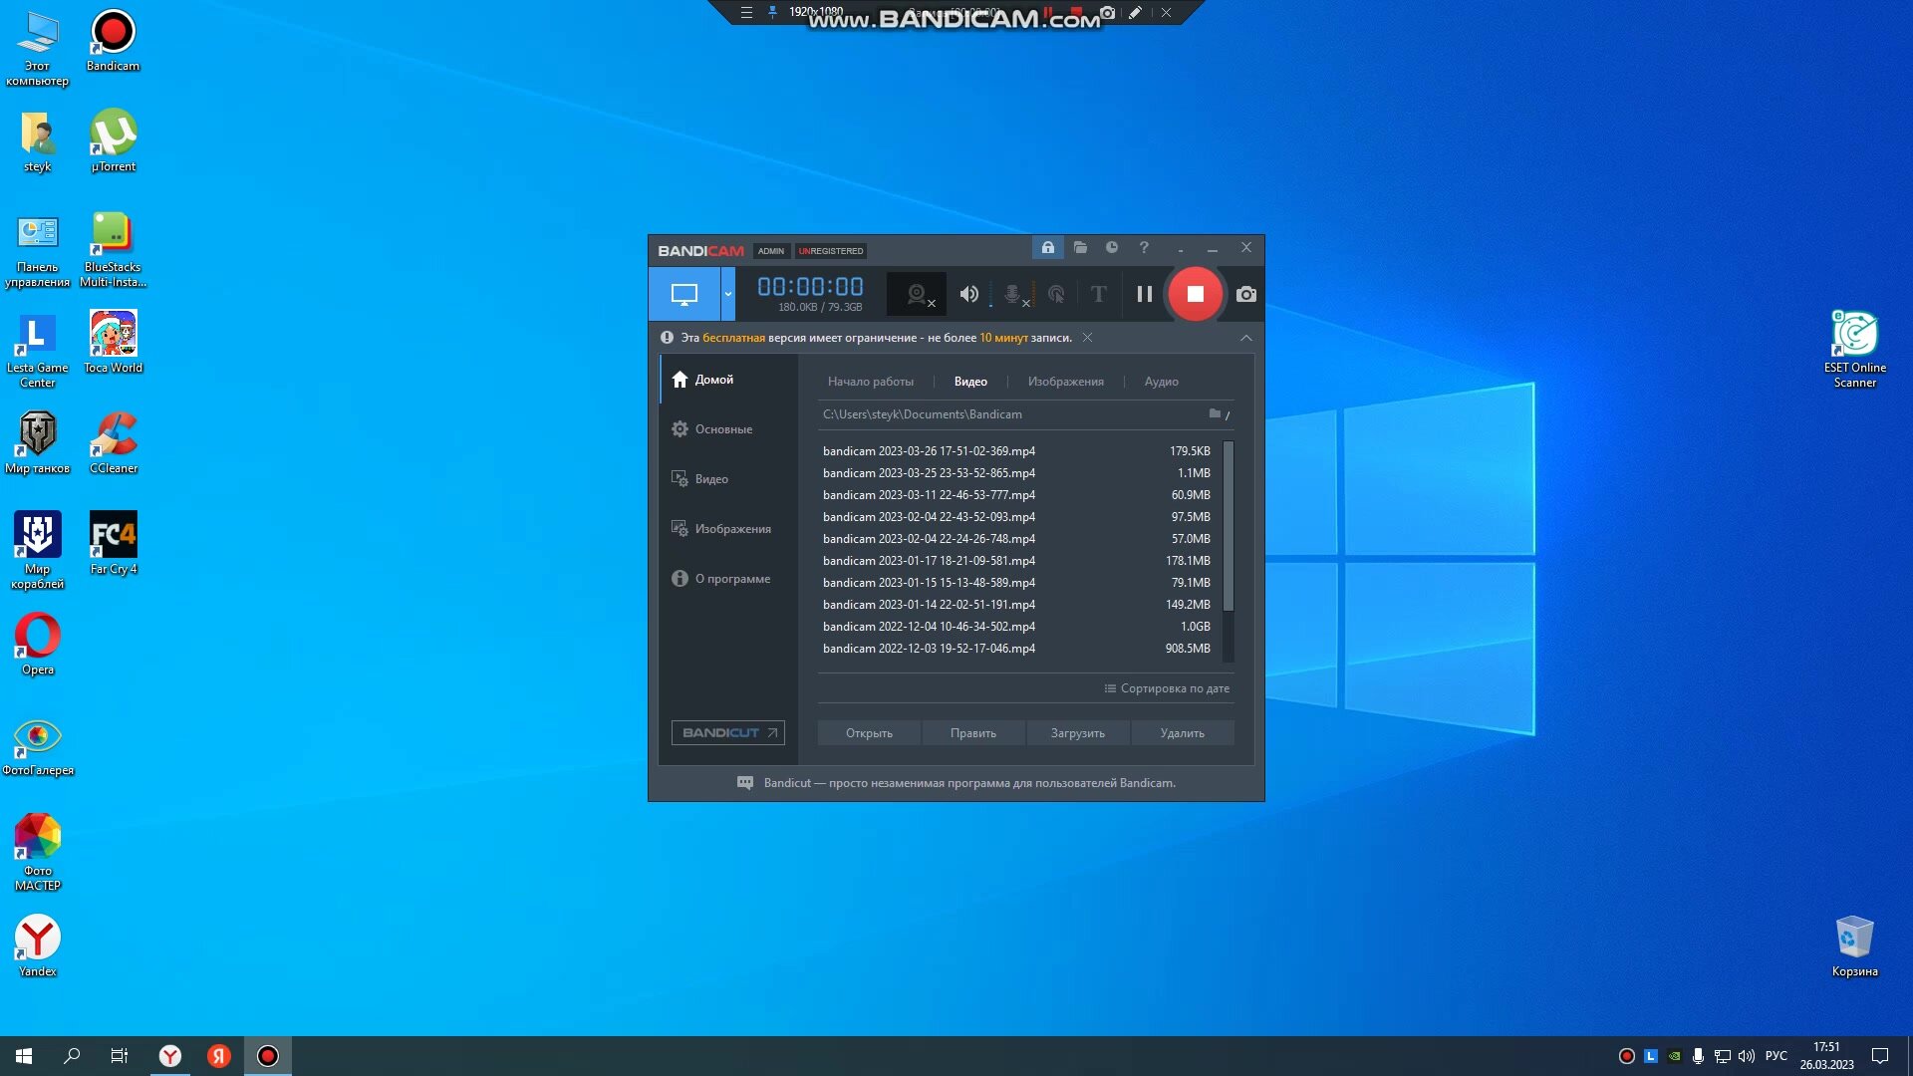
Task: Open output folder icon in title bar
Action: pyautogui.click(x=1080, y=247)
